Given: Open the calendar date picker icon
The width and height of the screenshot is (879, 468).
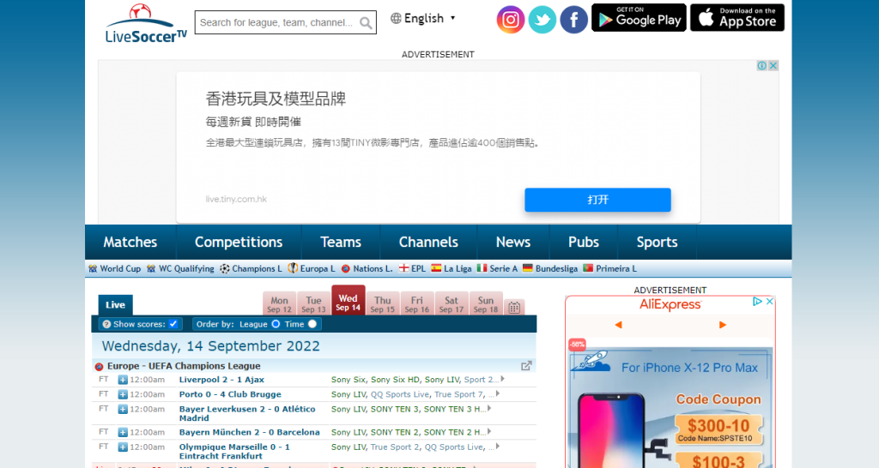Looking at the screenshot, I should tap(514, 308).
